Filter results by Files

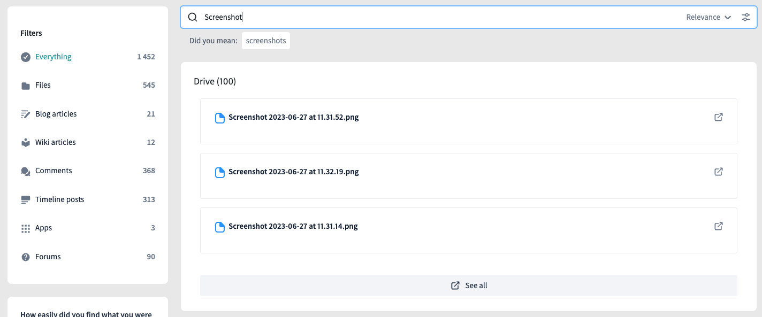88,86
